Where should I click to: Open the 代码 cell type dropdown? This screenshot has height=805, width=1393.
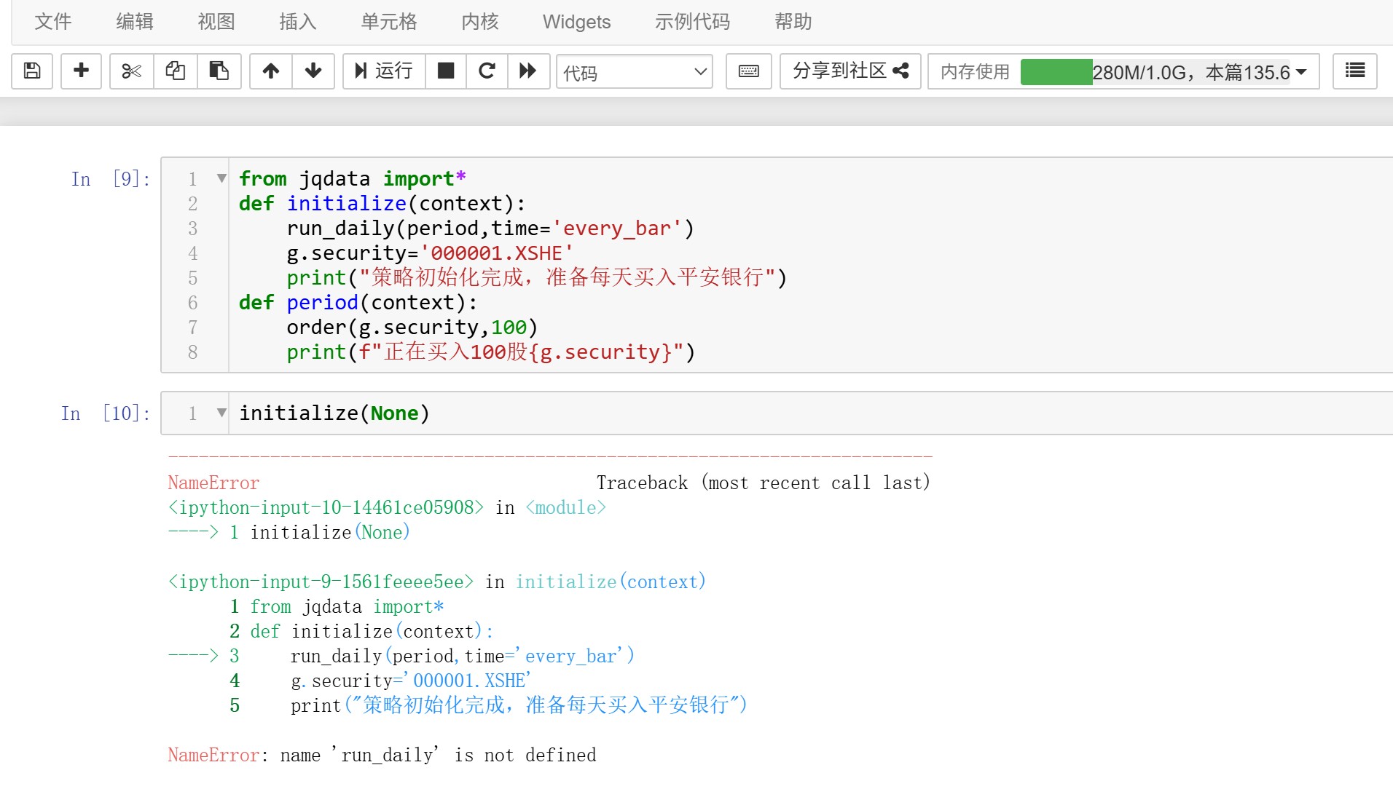pyautogui.click(x=634, y=72)
